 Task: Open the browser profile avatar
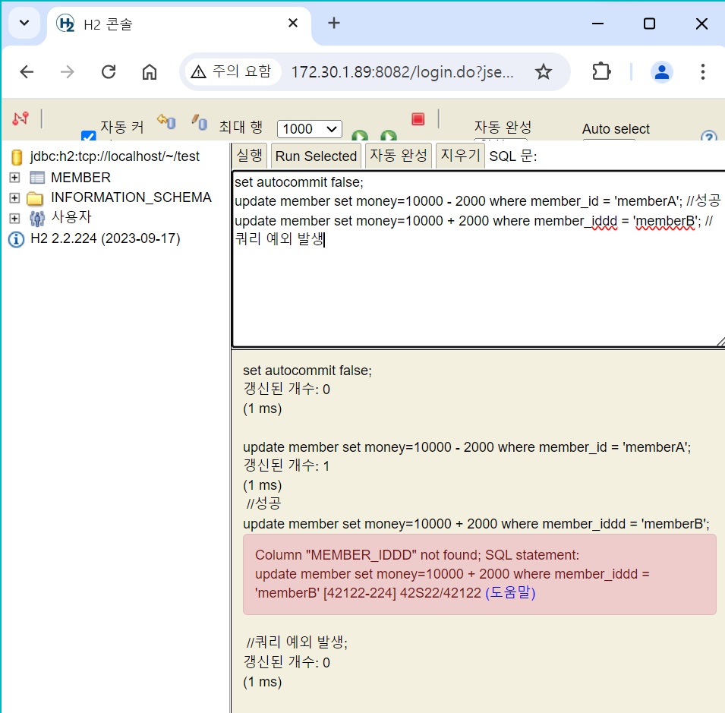(x=662, y=71)
